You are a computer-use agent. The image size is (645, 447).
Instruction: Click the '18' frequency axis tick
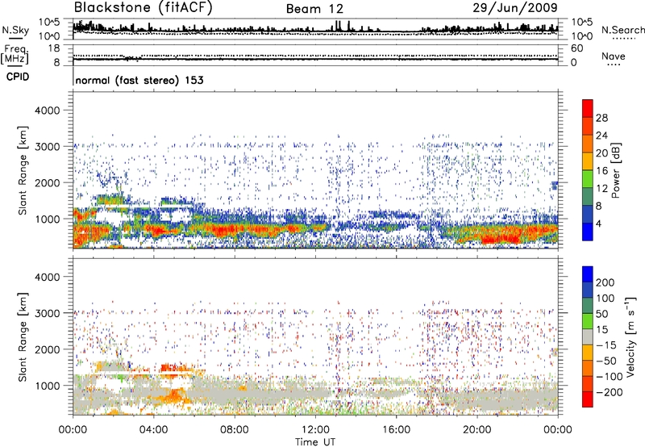point(54,48)
